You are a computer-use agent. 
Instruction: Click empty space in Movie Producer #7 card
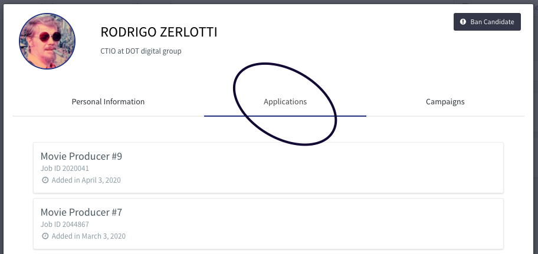click(309, 224)
